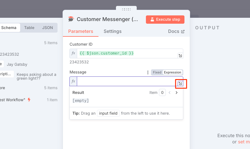The image size is (250, 149).
Task: Open the Parameters tab
Action: tap(81, 31)
